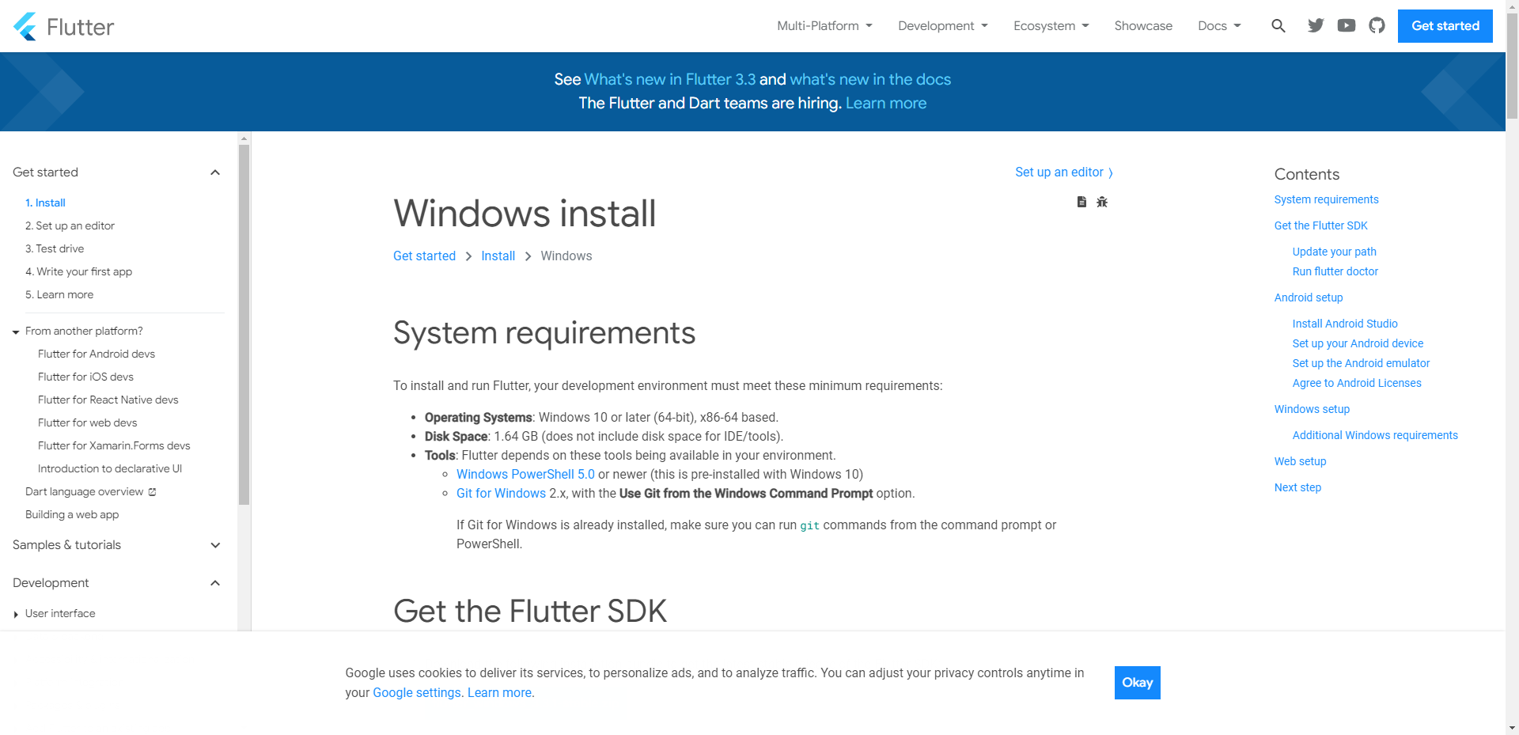Open the Ecosystem dropdown menu
This screenshot has width=1519, height=735.
coord(1051,25)
